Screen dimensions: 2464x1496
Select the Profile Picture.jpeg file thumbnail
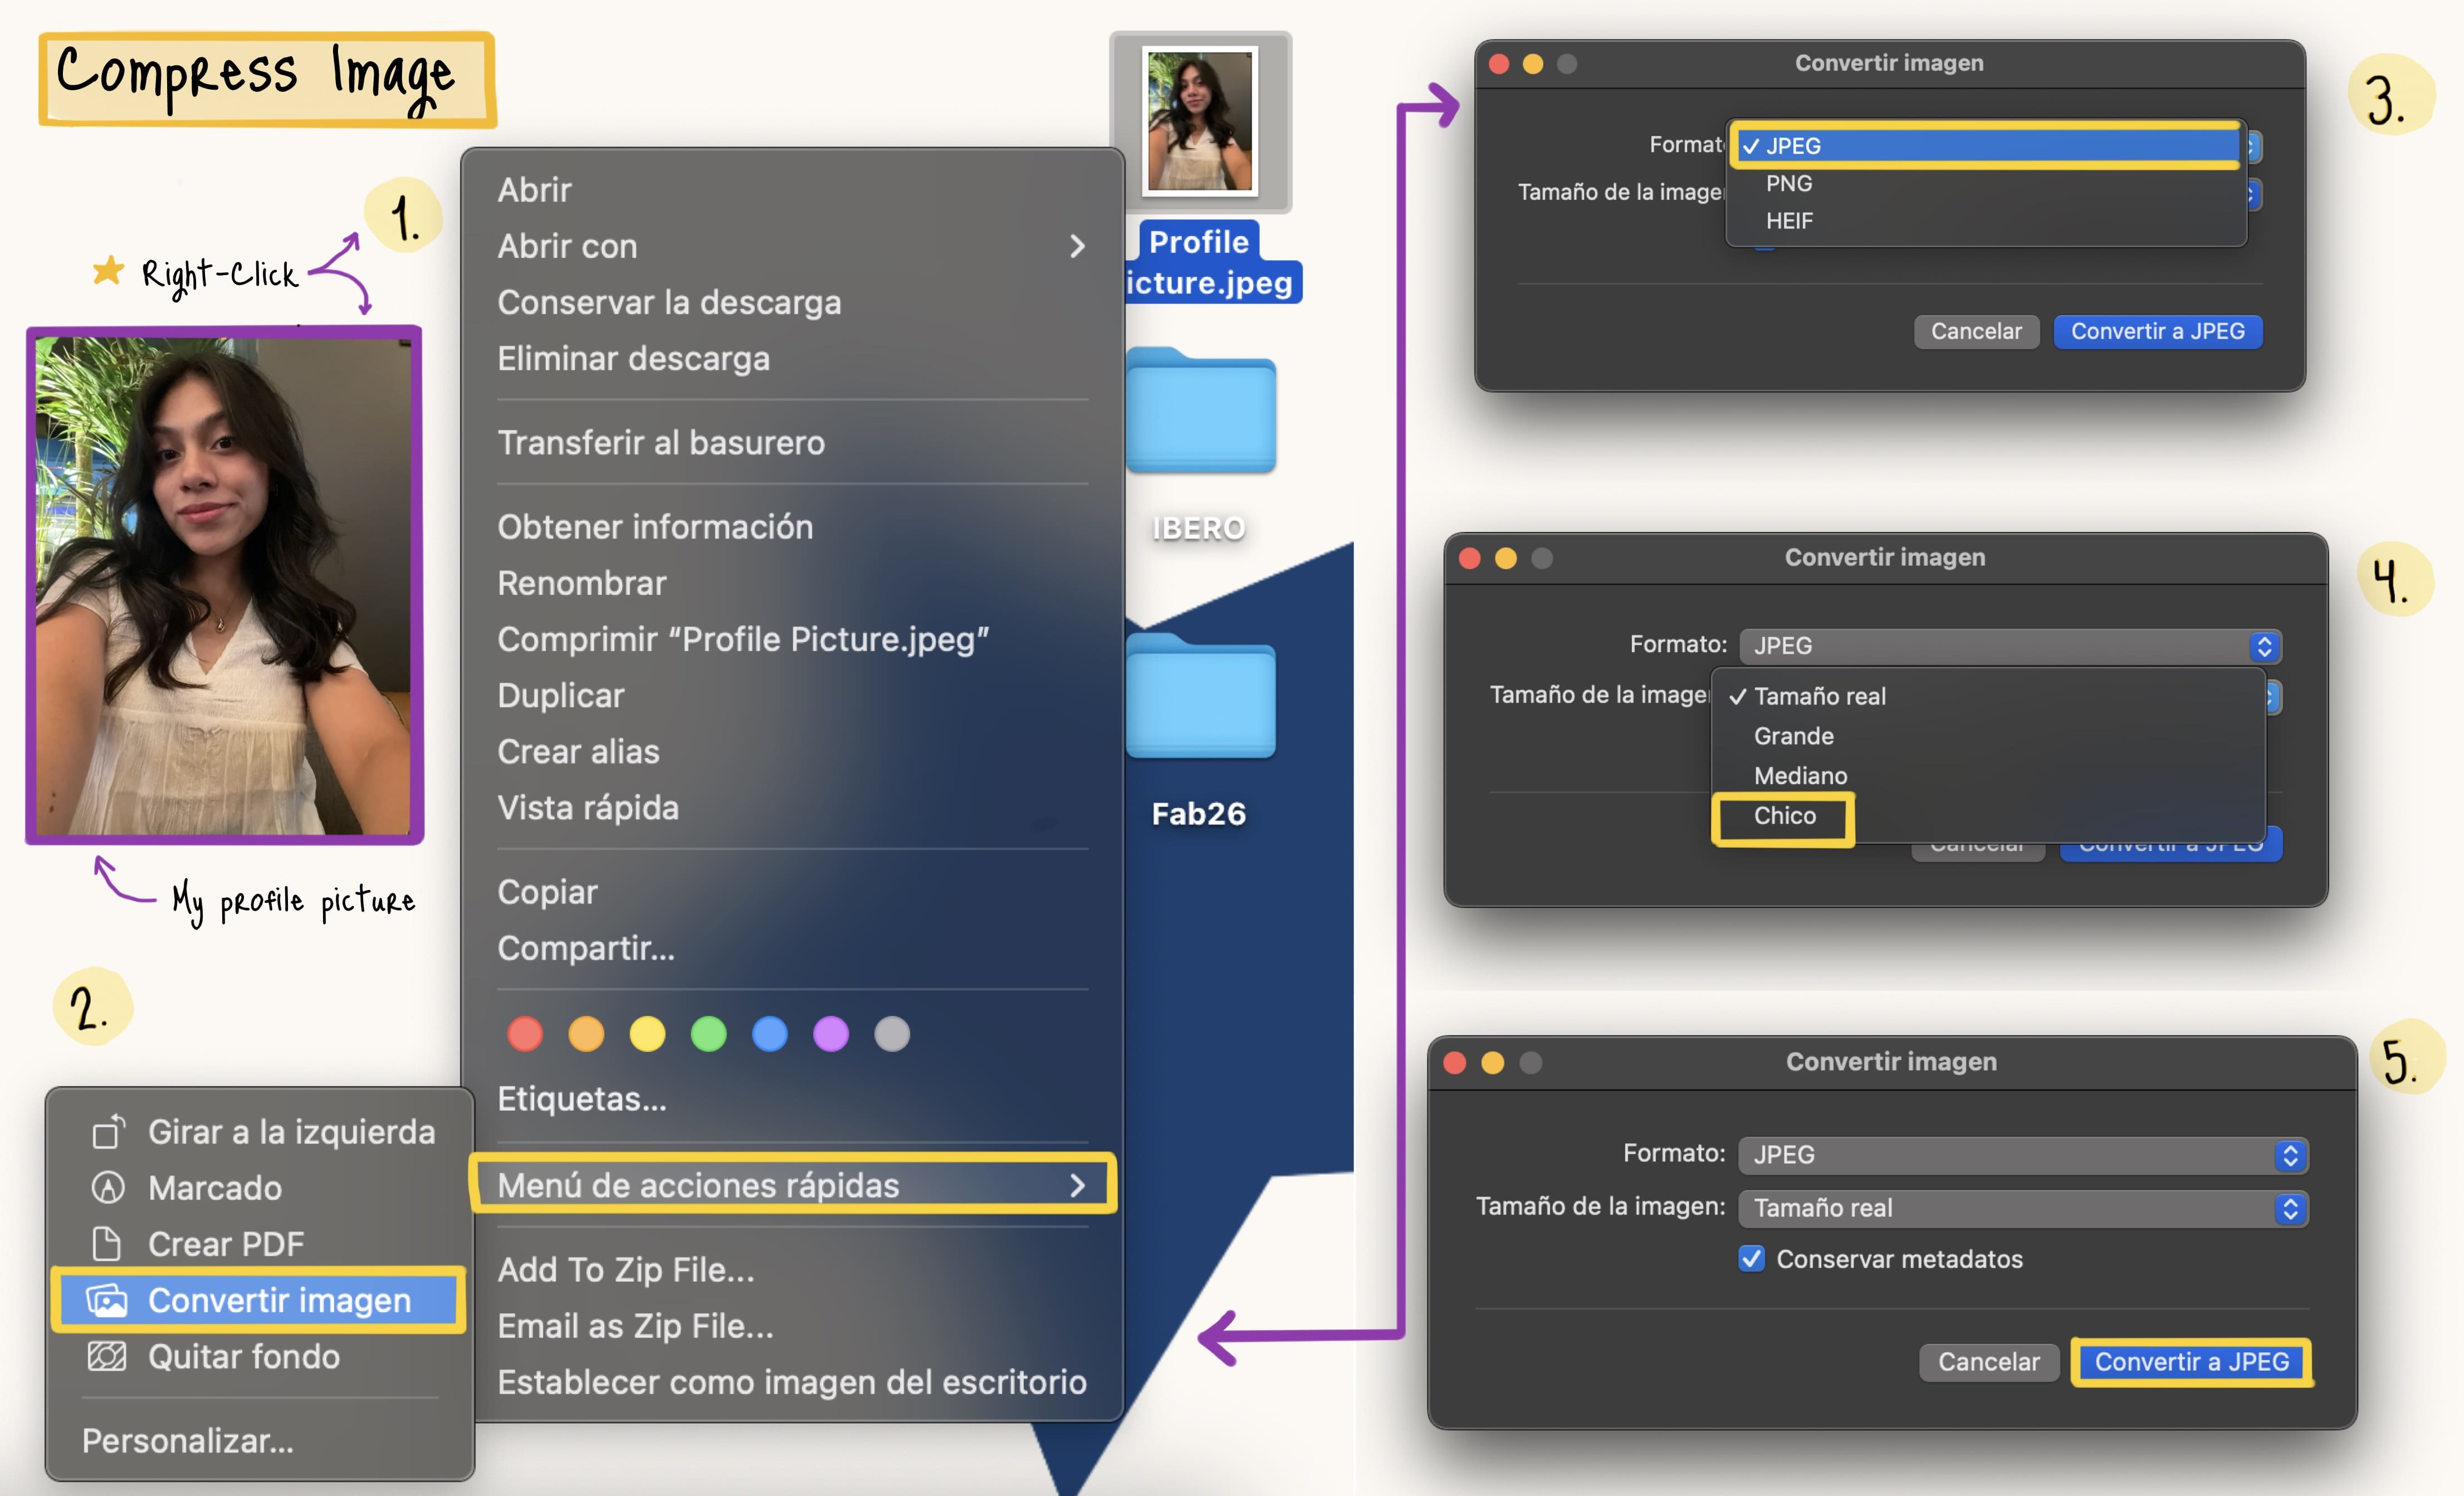tap(1199, 121)
